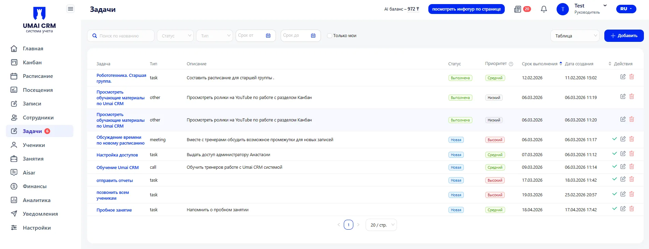Screen dimensions: 649x249
Task: Open the 20 / стр. page size dropdown
Action: click(381, 225)
